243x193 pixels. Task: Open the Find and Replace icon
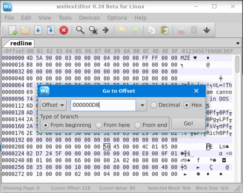(x=93, y=30)
